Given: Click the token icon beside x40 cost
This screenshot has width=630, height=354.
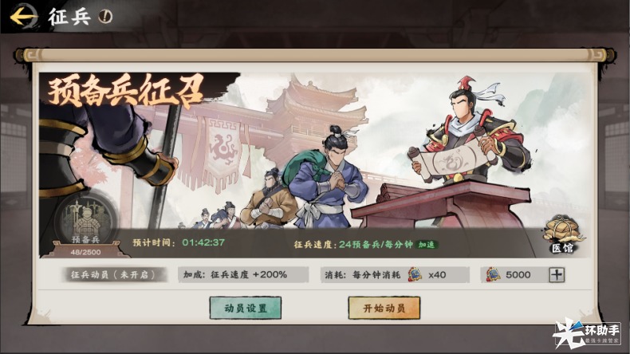Looking at the screenshot, I should (x=415, y=275).
